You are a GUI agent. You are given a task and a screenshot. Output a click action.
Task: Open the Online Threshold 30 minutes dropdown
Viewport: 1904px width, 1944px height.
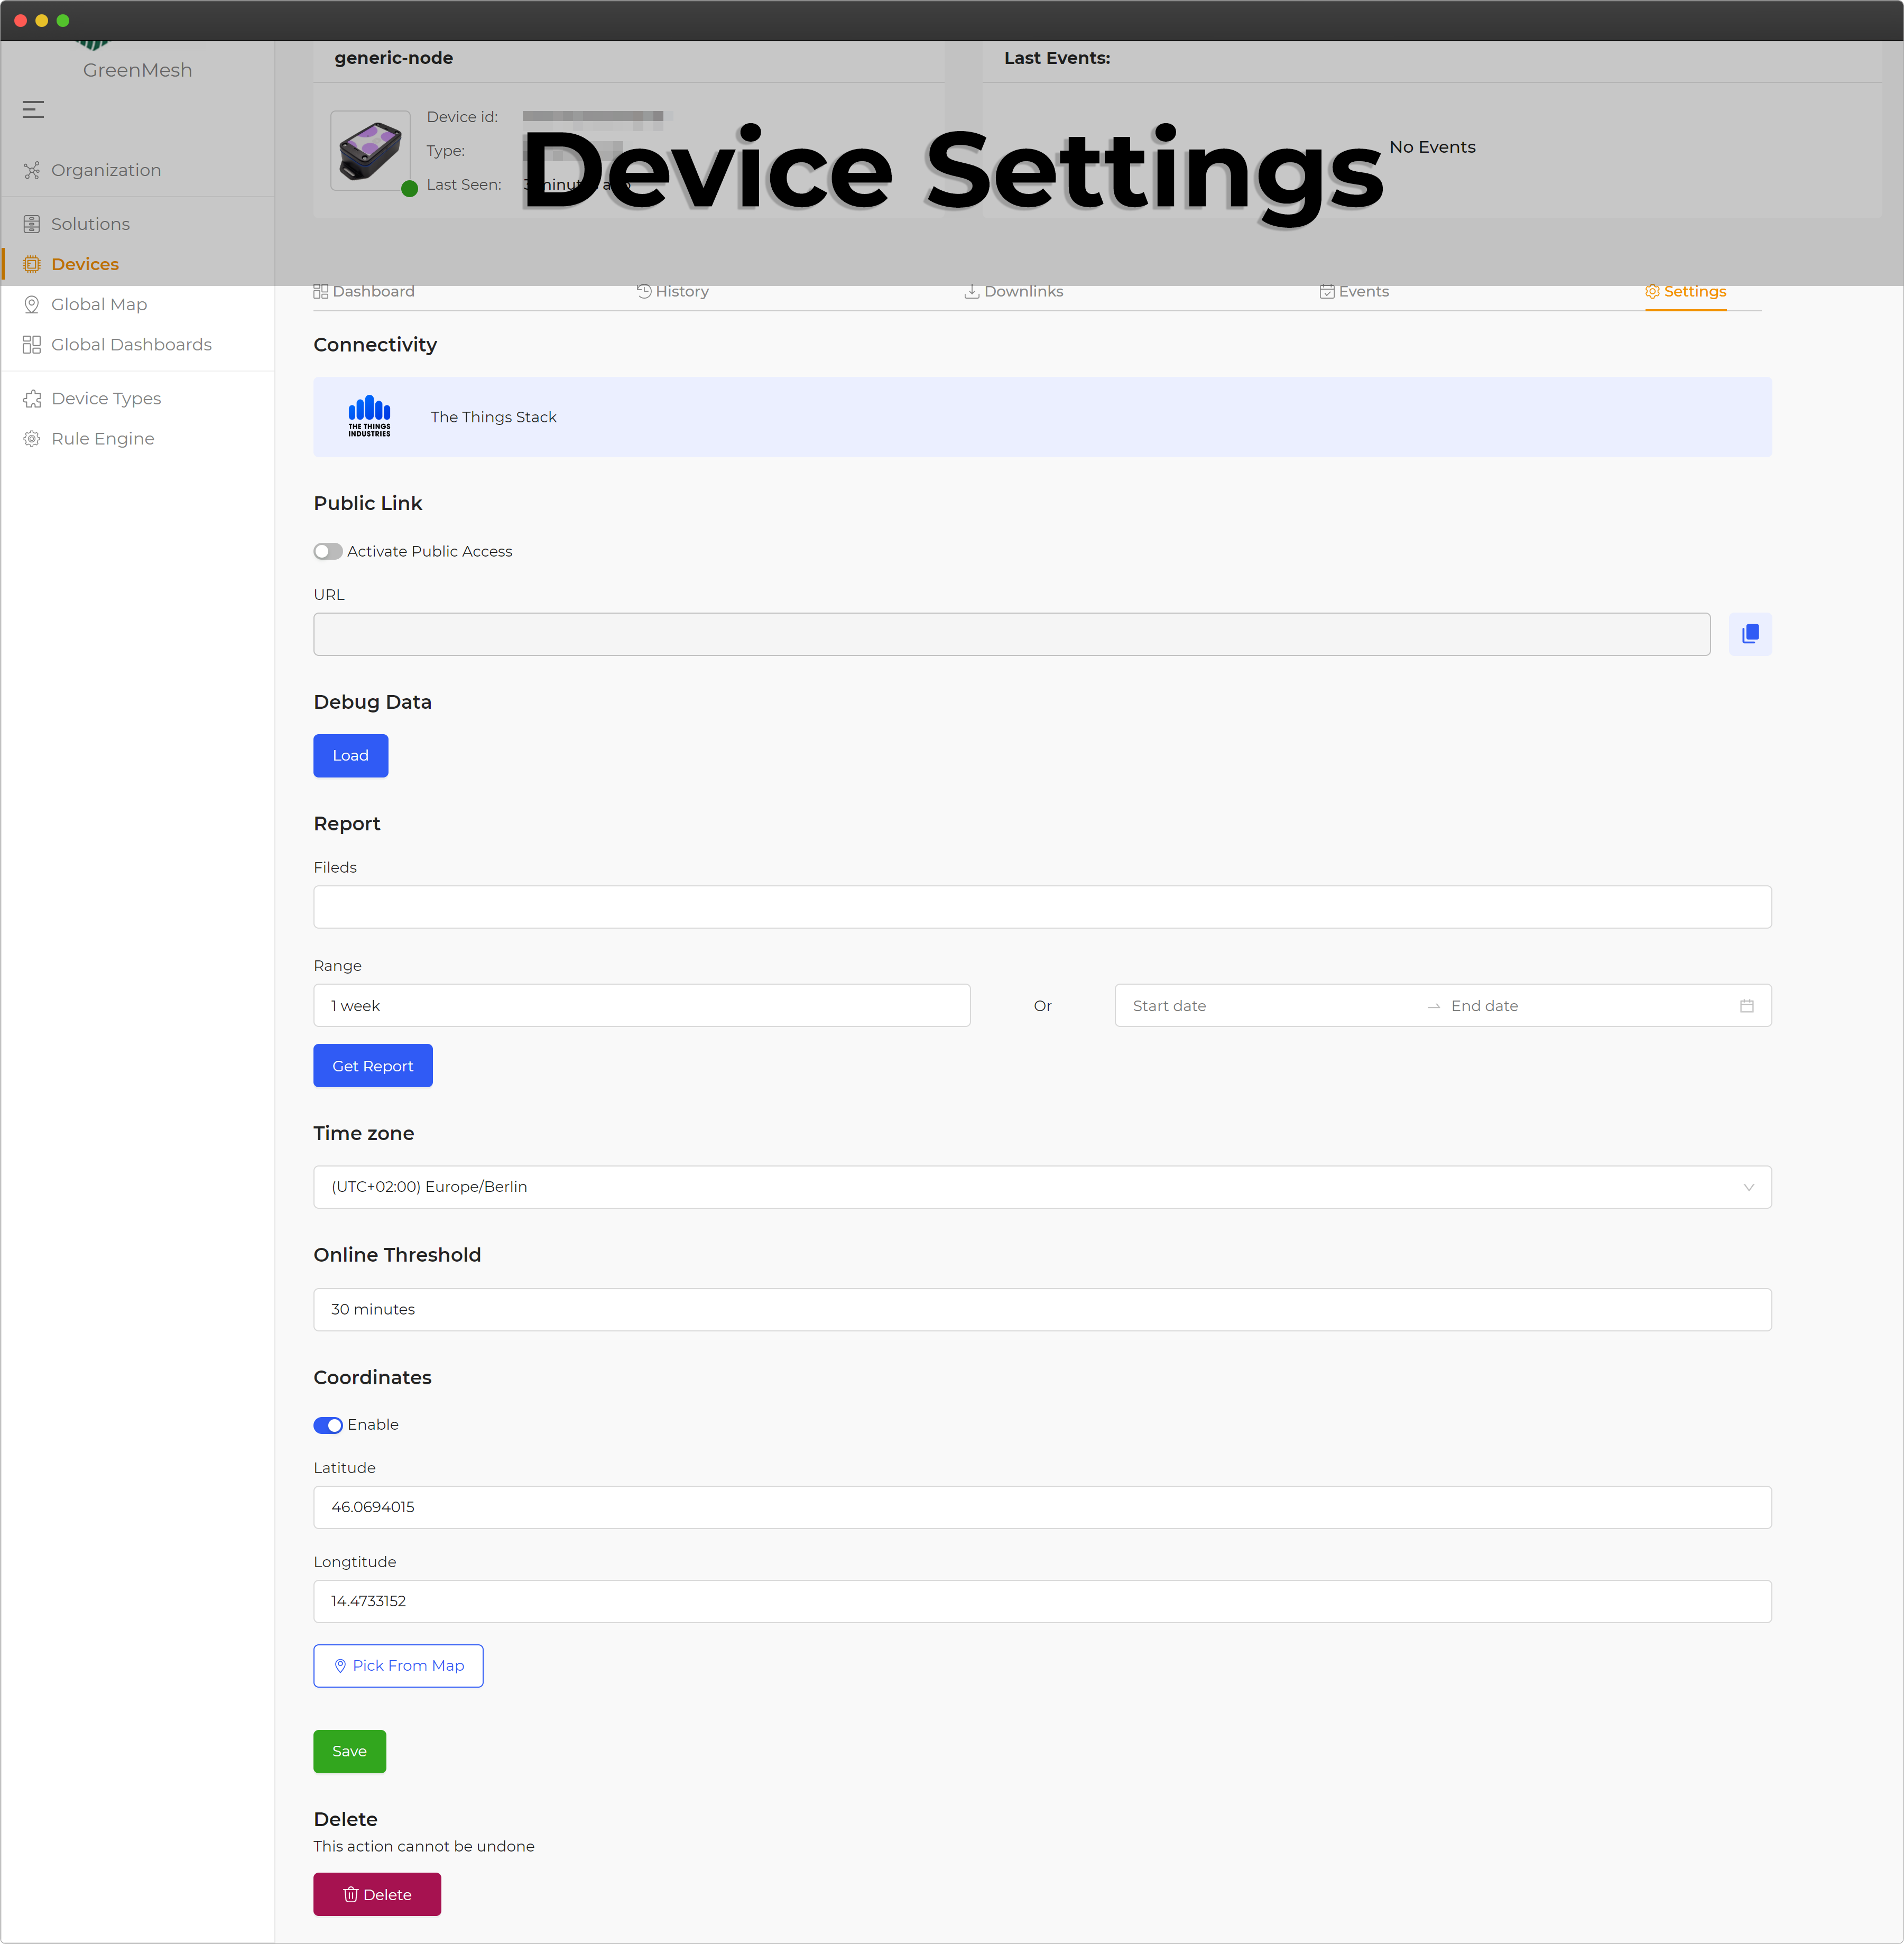tap(1042, 1309)
